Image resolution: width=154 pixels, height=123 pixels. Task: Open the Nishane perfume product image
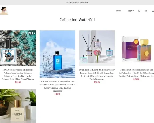pos(18,106)
